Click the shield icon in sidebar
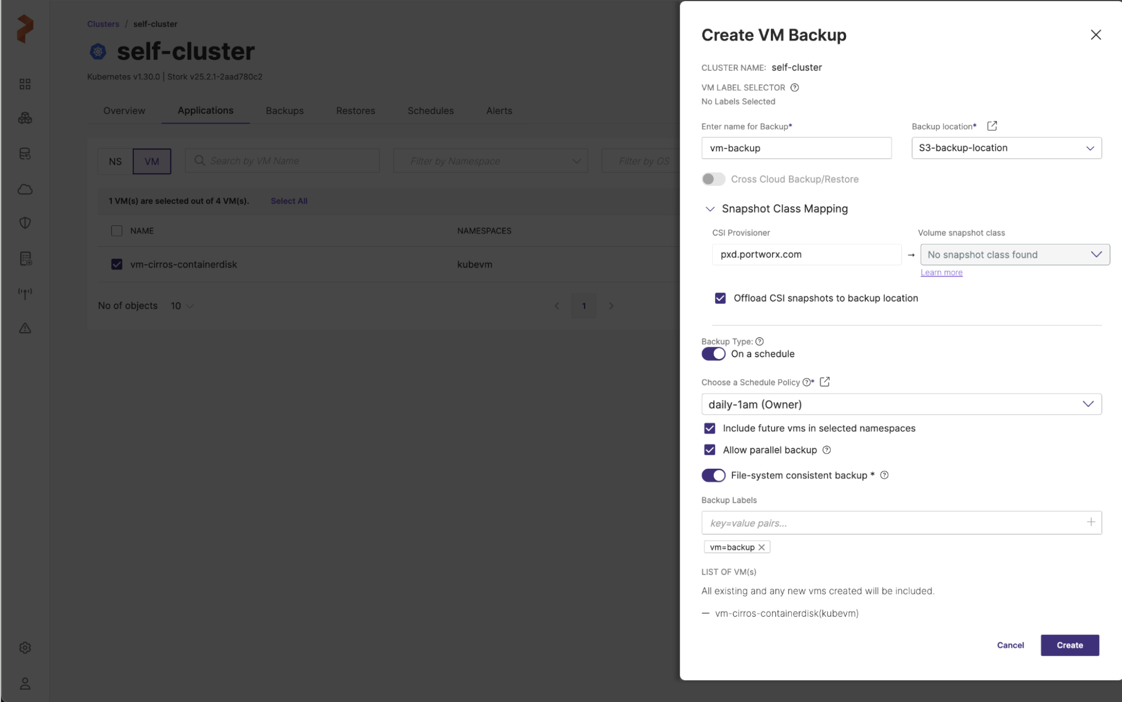1122x702 pixels. click(x=25, y=223)
